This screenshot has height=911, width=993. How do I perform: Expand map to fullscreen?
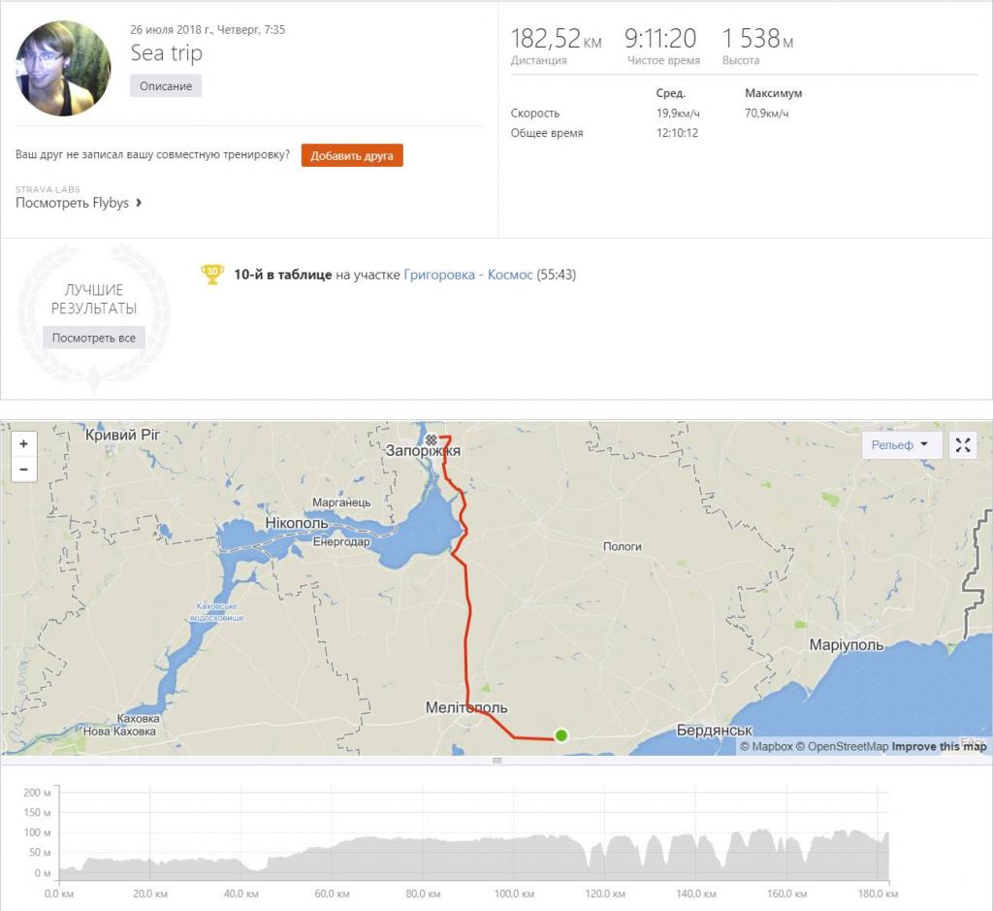[963, 444]
